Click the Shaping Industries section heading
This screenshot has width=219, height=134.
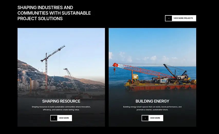coord(54,13)
